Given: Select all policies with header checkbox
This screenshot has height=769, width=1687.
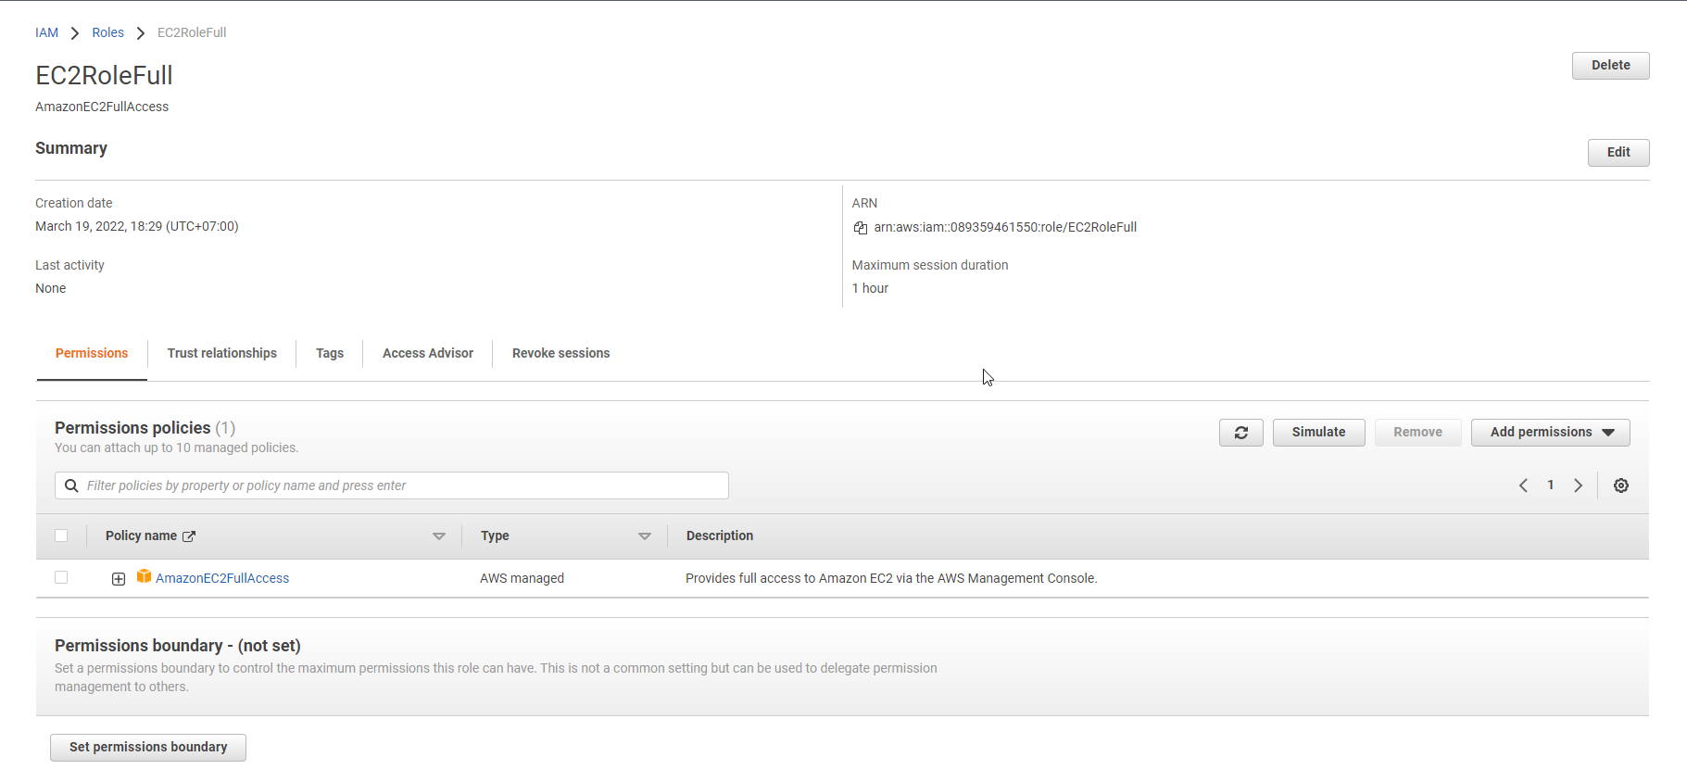Looking at the screenshot, I should [x=61, y=536].
